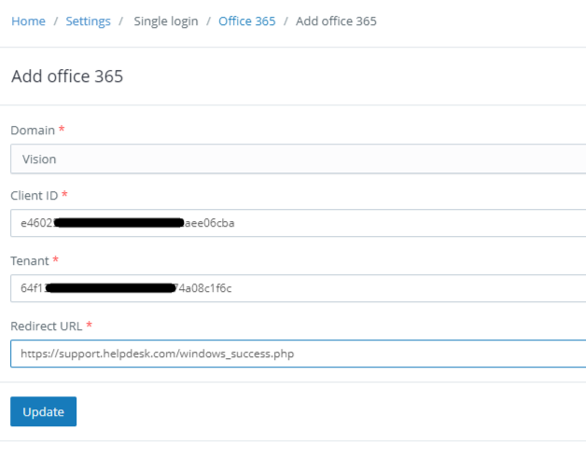
Task: Click into the Redirect URL input field
Action: (x=299, y=354)
